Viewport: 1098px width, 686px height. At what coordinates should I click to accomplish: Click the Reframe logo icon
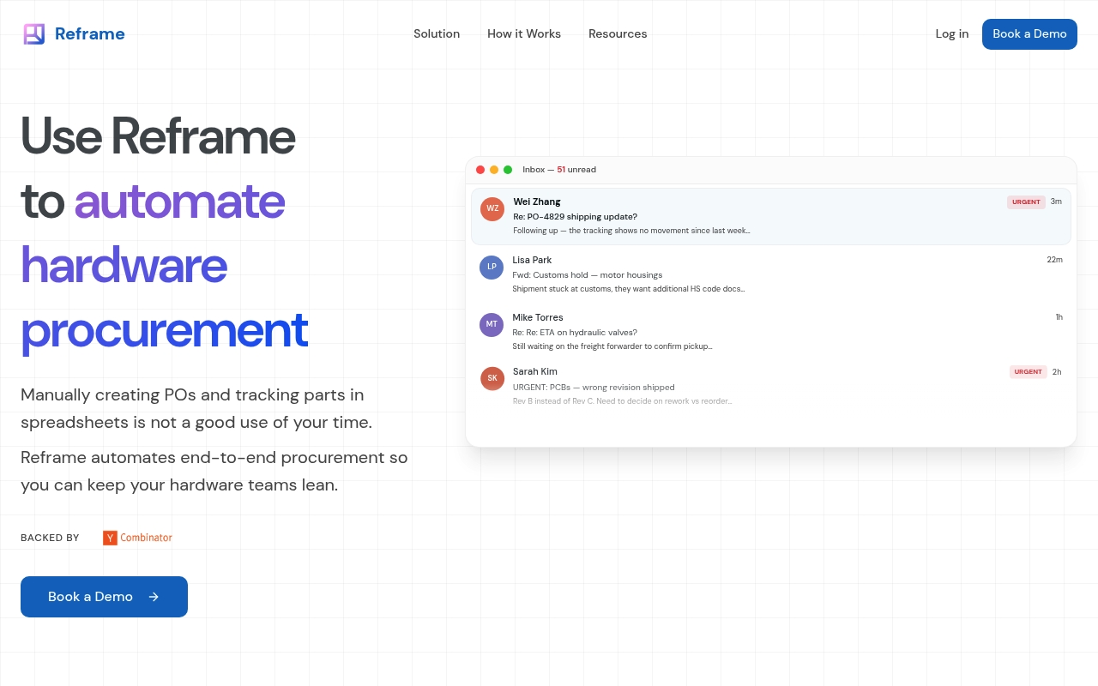(x=34, y=34)
